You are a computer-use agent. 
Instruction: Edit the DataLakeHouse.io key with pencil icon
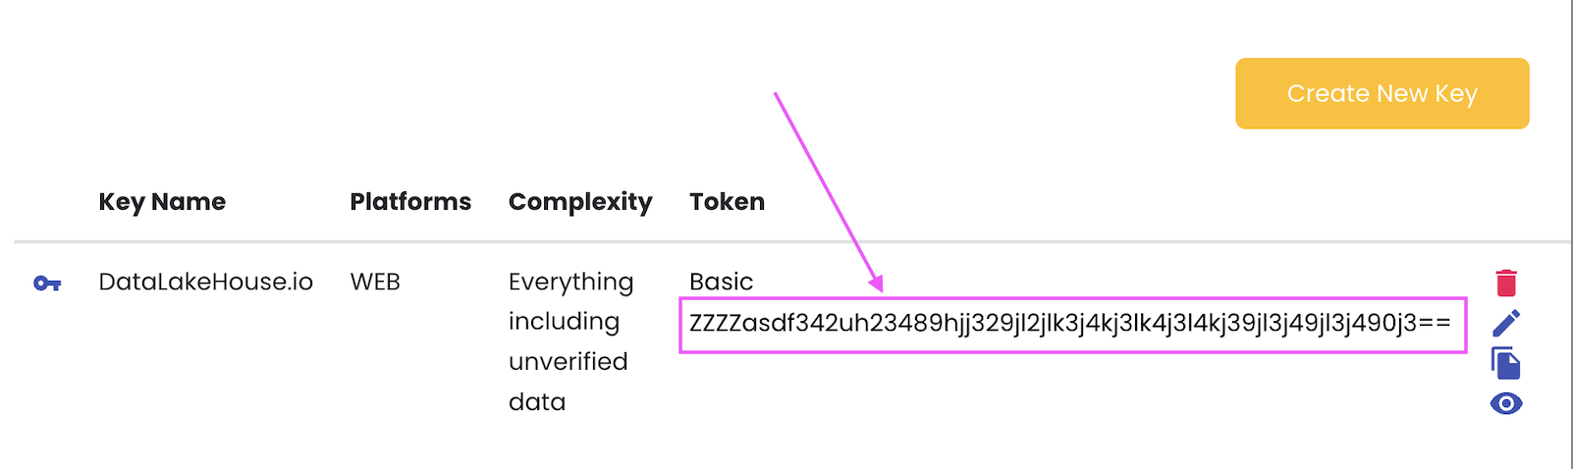pos(1506,323)
